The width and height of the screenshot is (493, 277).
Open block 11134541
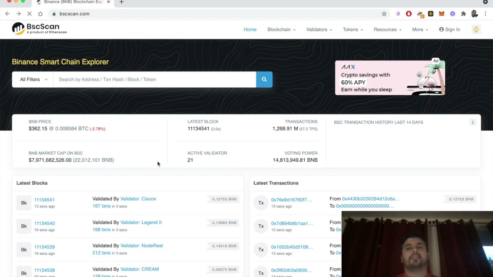[x=44, y=200]
